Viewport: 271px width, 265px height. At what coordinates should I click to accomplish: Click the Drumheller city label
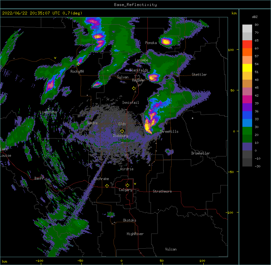tap(201, 153)
